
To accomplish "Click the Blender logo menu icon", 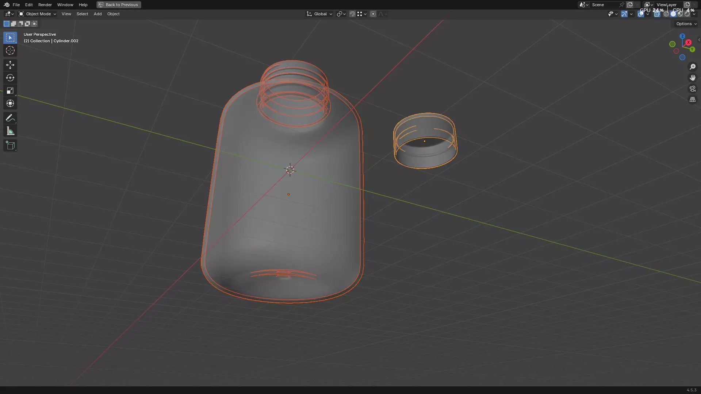I will click(7, 5).
